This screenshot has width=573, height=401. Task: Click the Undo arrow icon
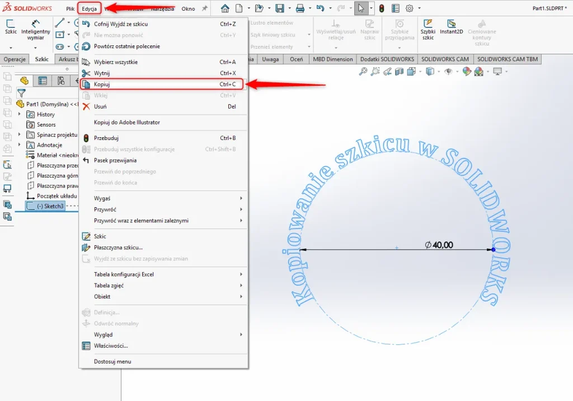coord(321,8)
